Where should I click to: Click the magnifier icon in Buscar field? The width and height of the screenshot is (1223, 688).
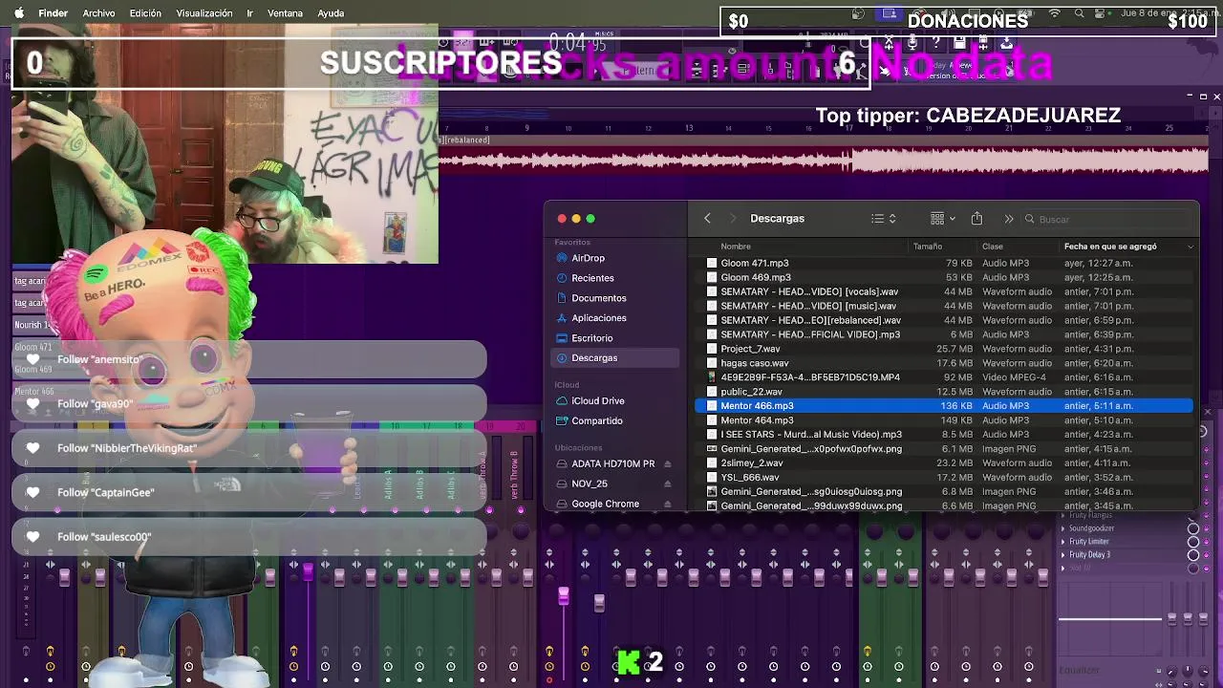(x=1030, y=220)
